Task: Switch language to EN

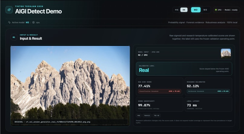Action: [184, 10]
